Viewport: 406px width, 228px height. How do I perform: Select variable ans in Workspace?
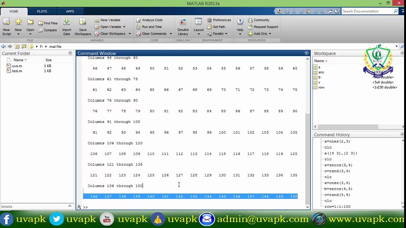click(x=321, y=72)
